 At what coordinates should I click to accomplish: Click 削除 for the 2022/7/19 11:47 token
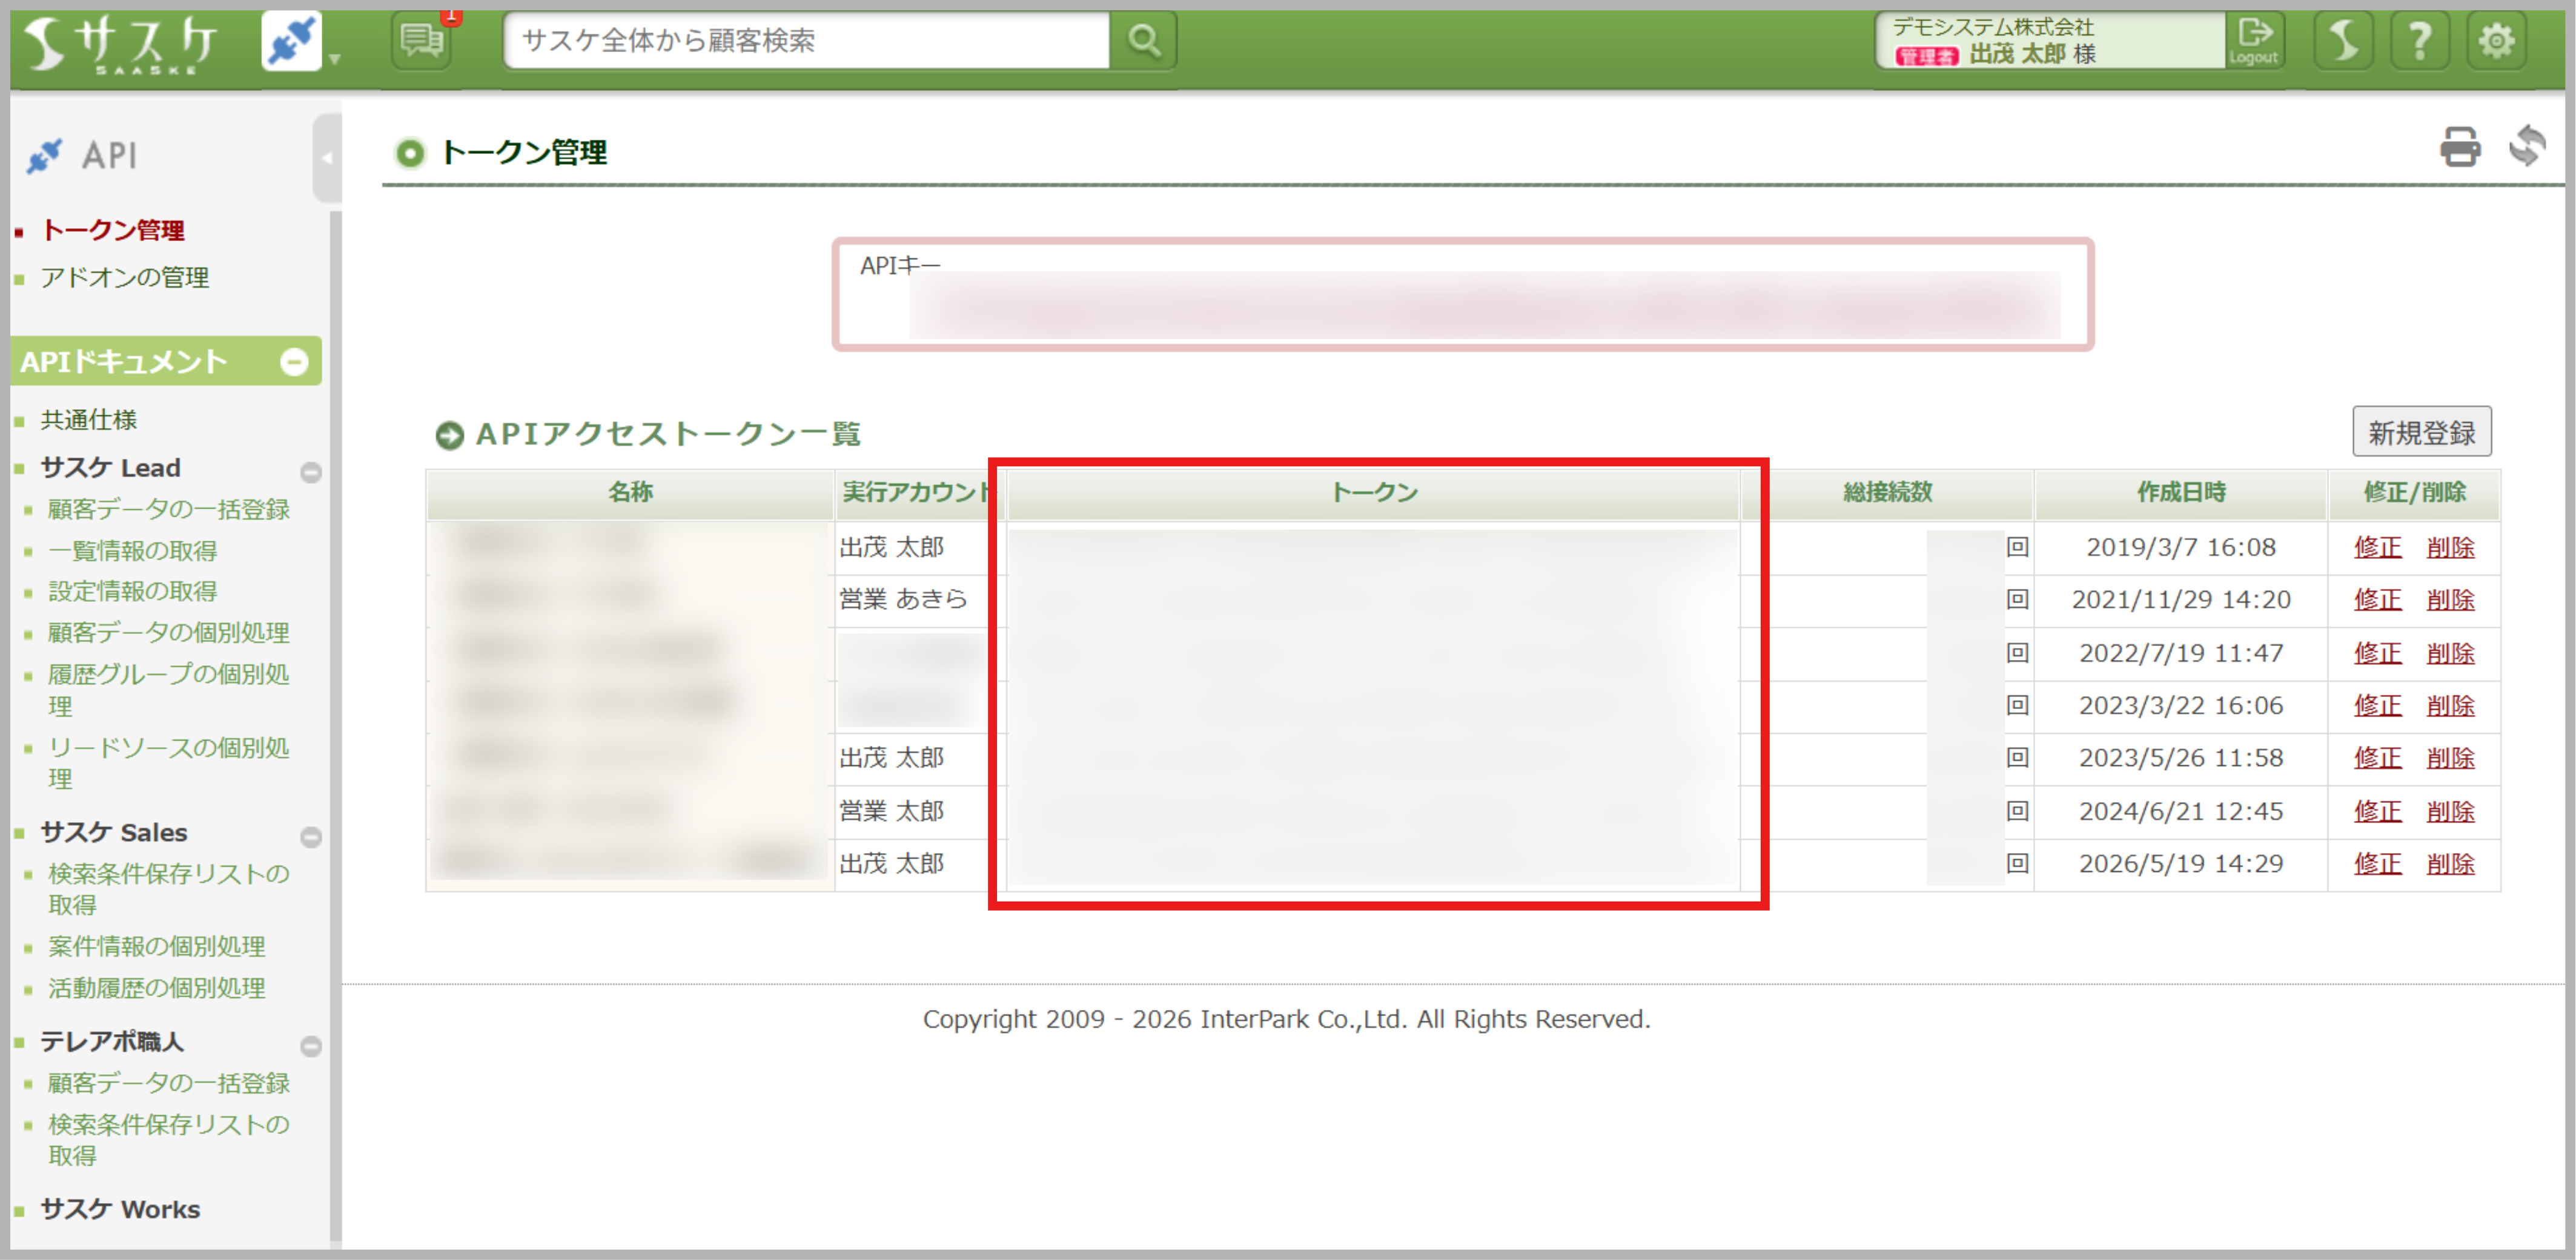tap(2450, 654)
